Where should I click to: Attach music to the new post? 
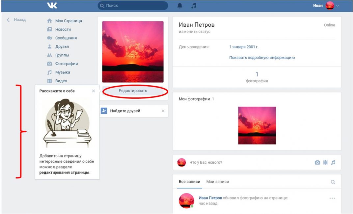333,162
